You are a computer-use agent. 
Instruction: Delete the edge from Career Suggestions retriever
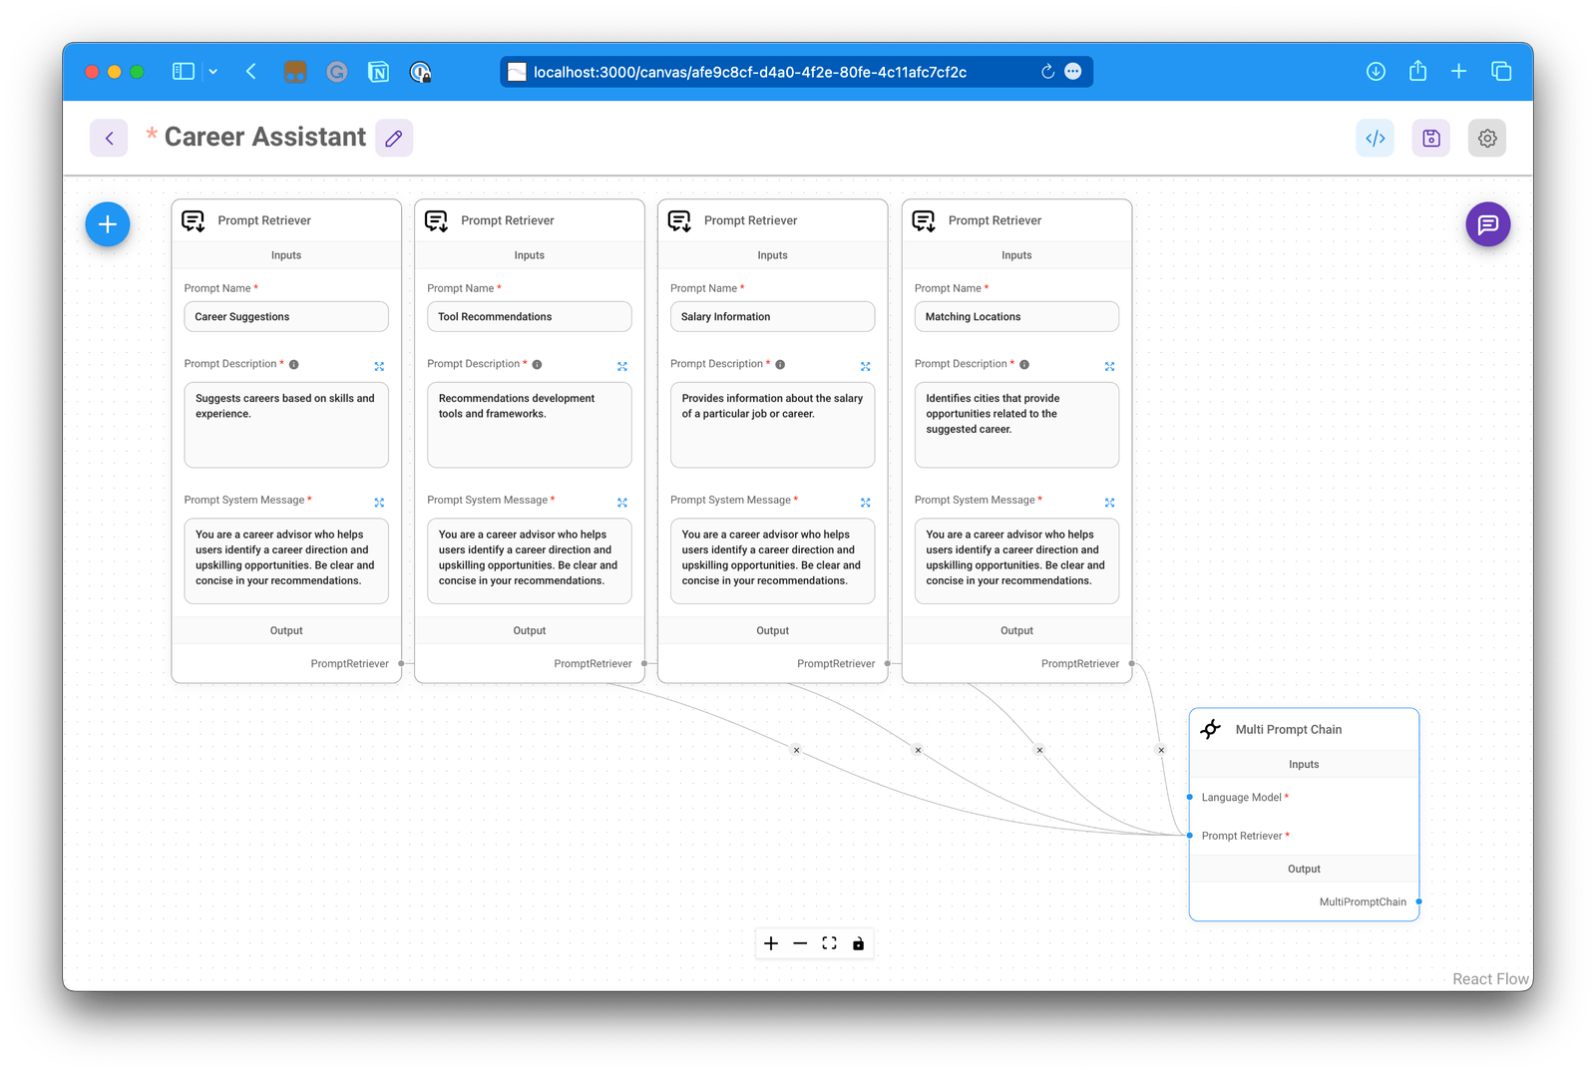pyautogui.click(x=796, y=750)
